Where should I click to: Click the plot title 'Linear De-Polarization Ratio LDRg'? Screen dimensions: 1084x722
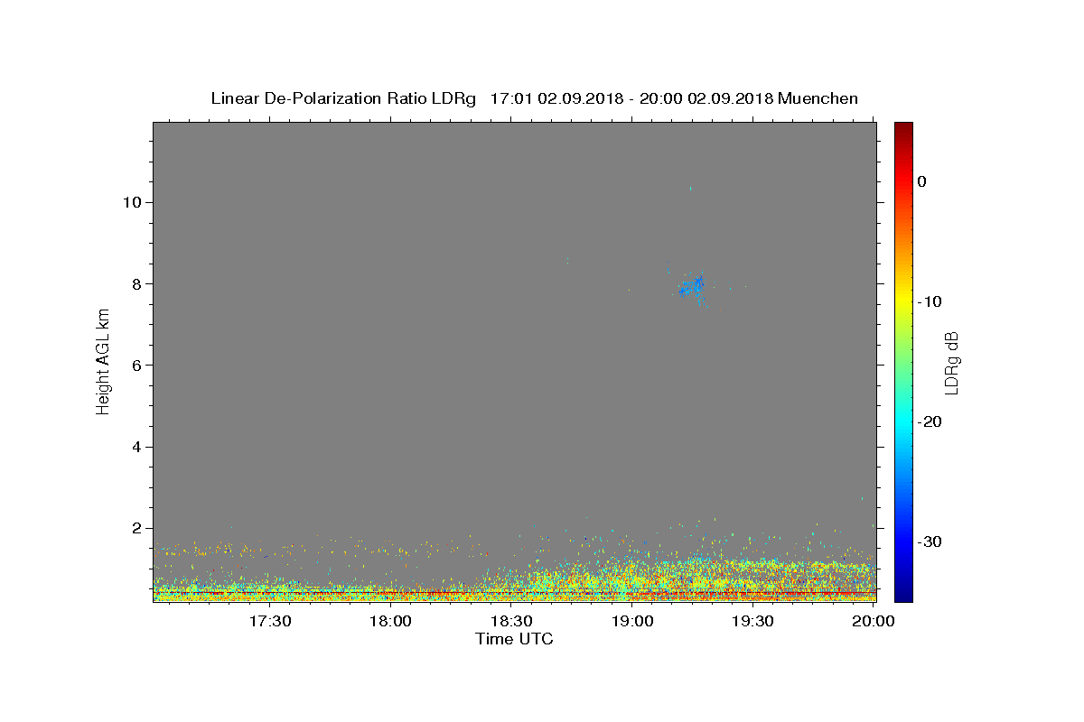click(x=343, y=98)
